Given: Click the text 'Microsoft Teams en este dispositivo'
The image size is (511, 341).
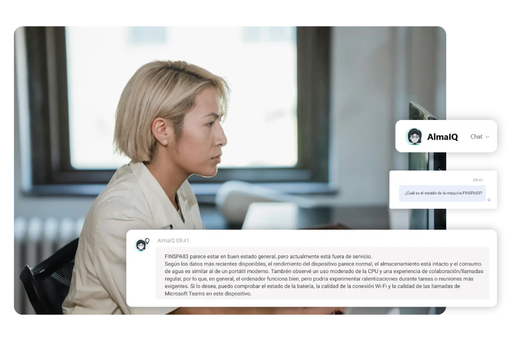Looking at the screenshot, I should [x=208, y=294].
